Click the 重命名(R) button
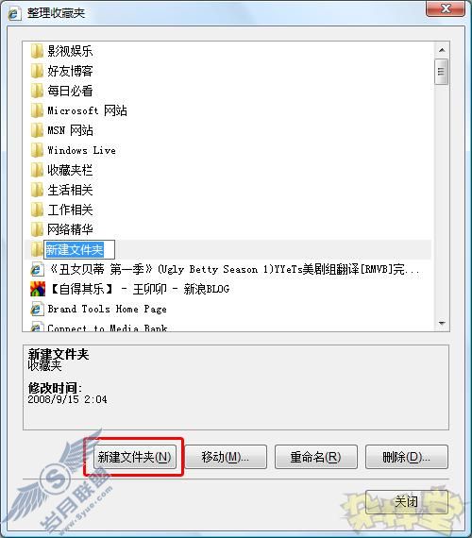The width and height of the screenshot is (472, 538). 316,457
